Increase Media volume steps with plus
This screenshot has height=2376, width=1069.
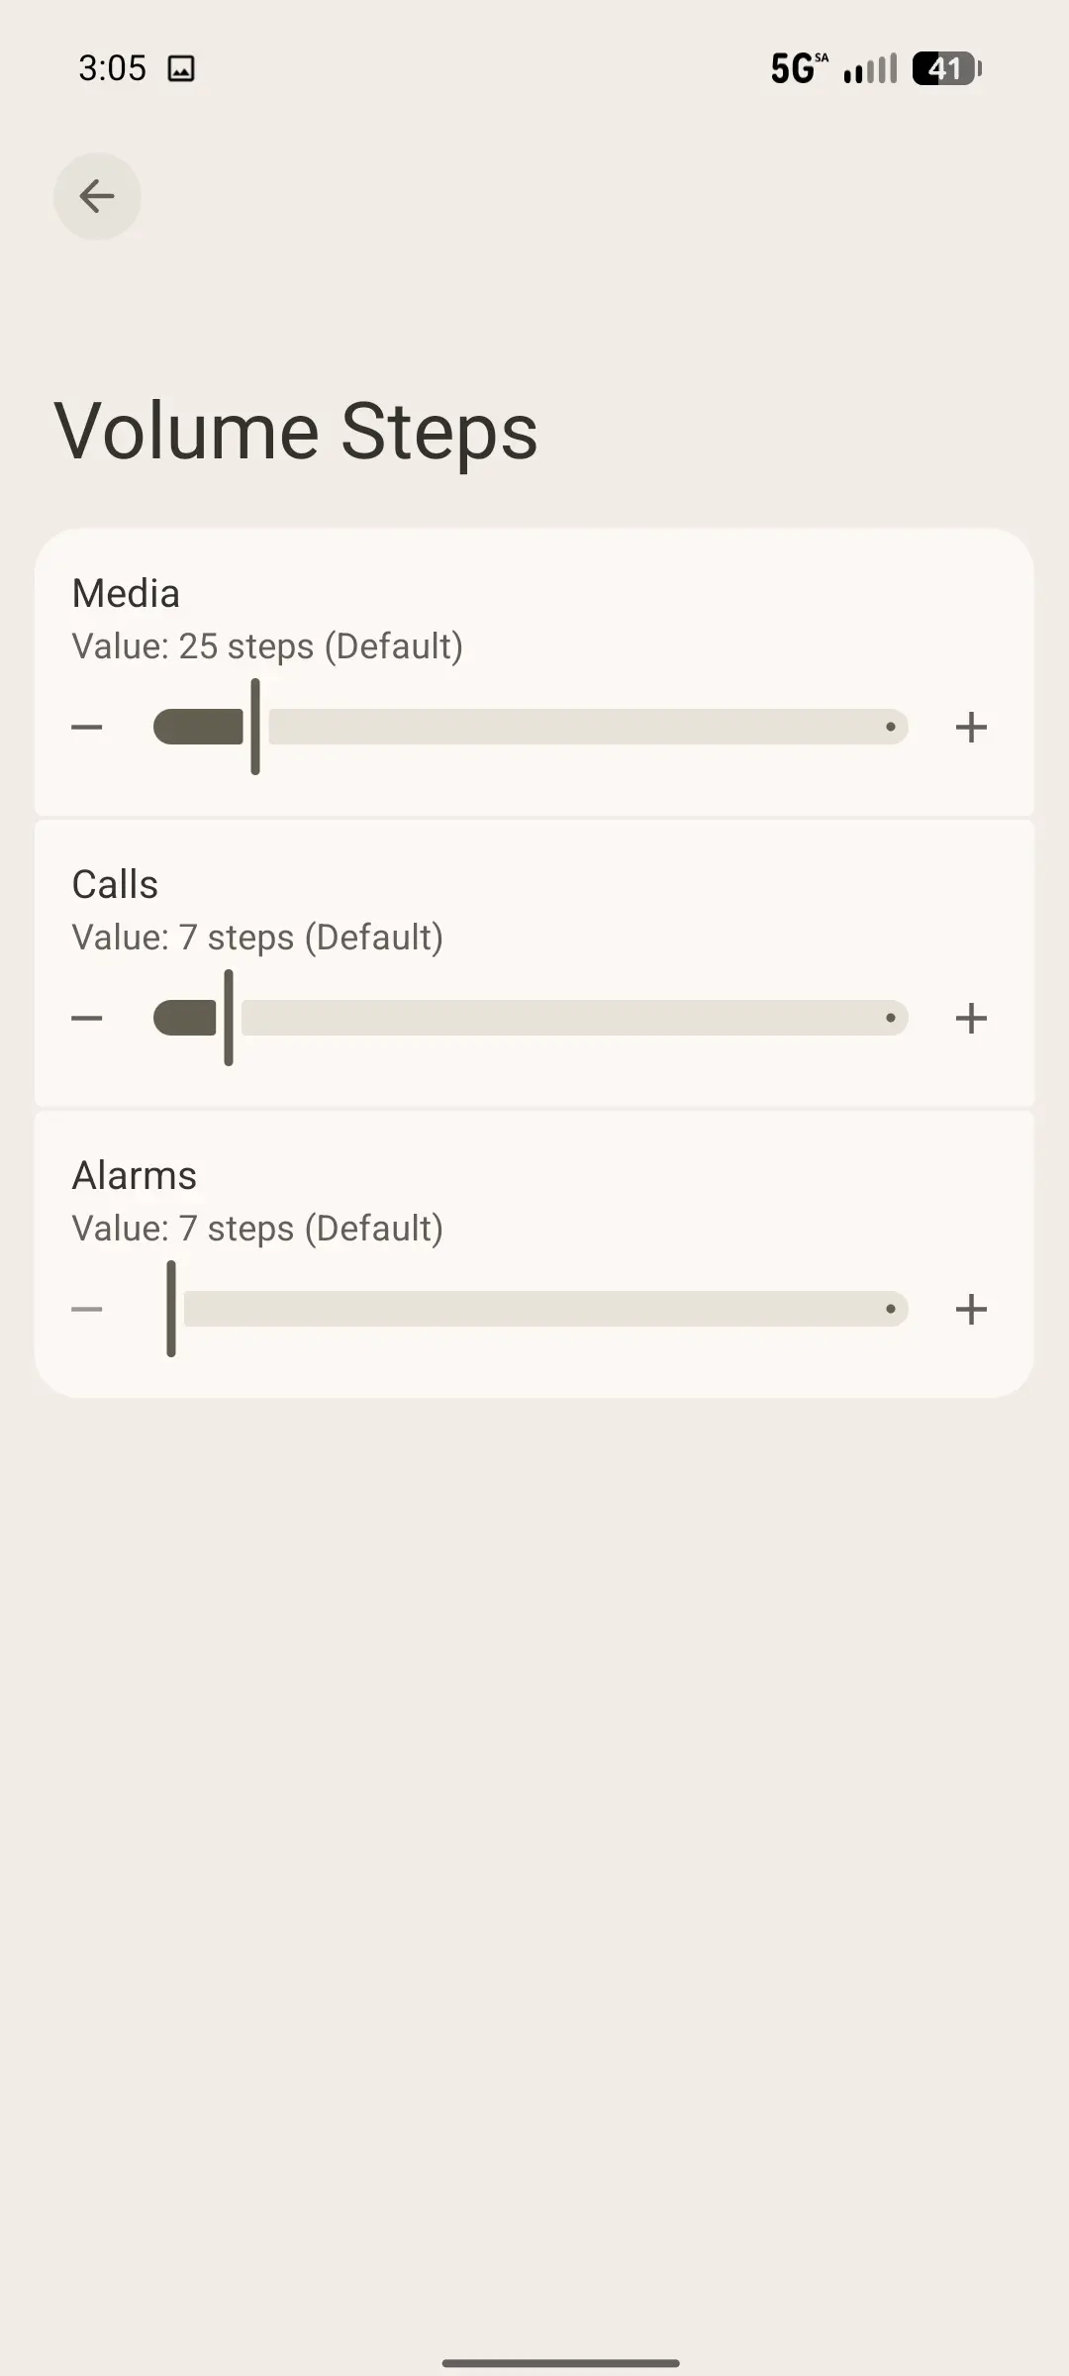pyautogui.click(x=971, y=728)
